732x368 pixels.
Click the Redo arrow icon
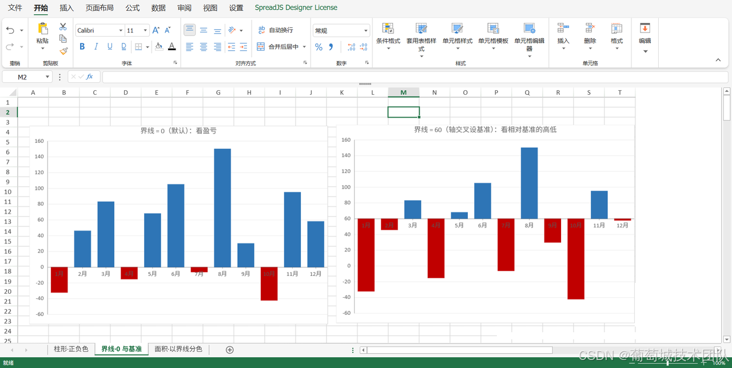[10, 47]
